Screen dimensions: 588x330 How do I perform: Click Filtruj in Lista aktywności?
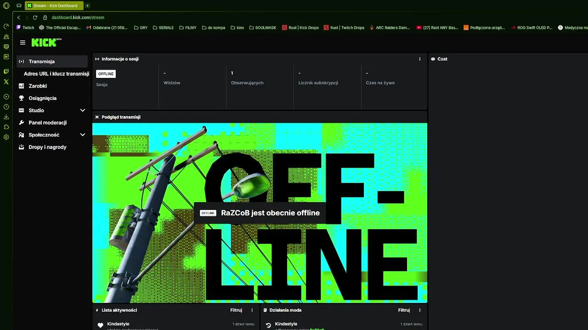(x=236, y=310)
